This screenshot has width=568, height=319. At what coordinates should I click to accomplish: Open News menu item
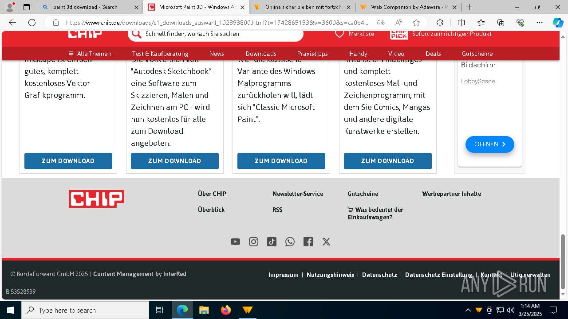tap(217, 54)
